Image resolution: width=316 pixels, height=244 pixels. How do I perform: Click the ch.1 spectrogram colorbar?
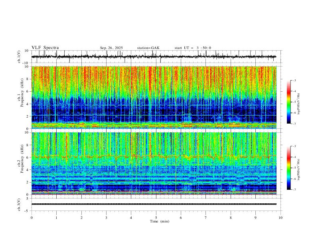coord(288,102)
